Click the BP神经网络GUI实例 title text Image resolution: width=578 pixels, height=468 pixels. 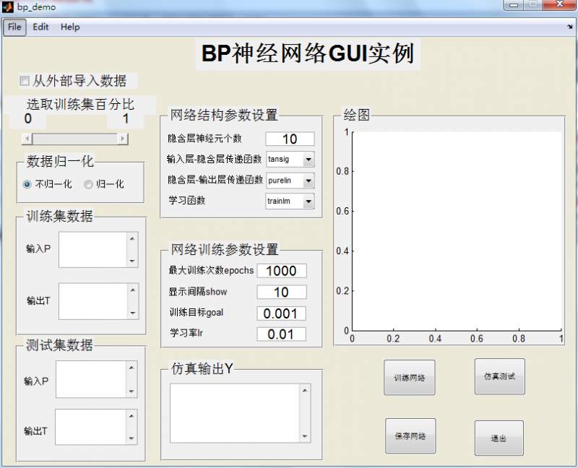[x=308, y=54]
